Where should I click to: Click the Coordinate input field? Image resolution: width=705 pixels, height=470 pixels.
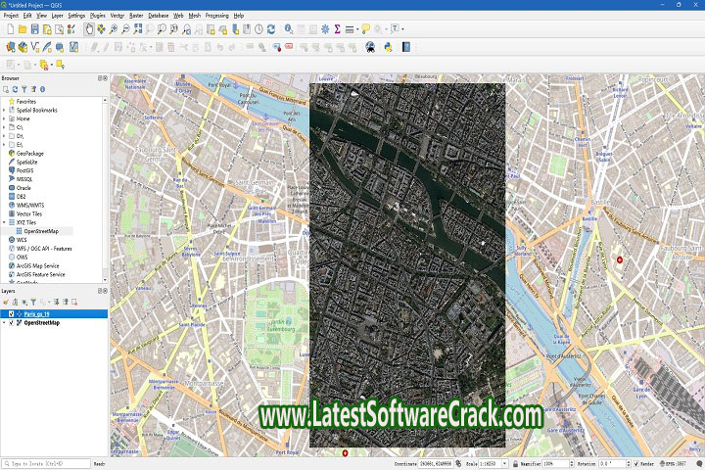[x=436, y=464]
